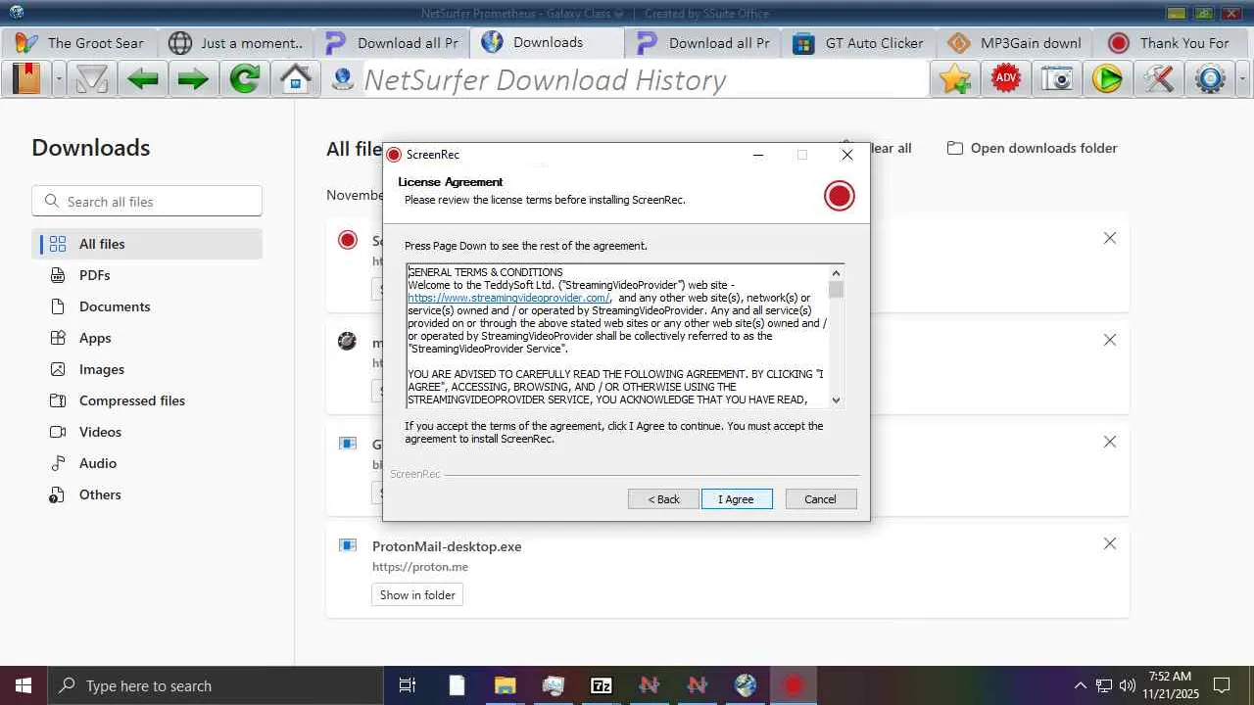1254x705 pixels.
Task: Click the license text scroll up arrow
Action: point(836,273)
